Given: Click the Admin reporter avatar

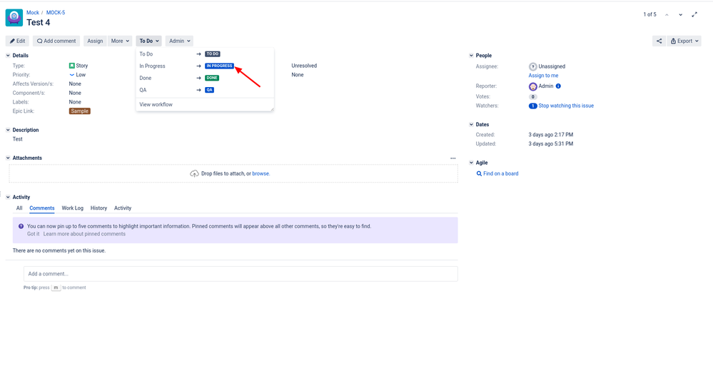Looking at the screenshot, I should coord(533,86).
